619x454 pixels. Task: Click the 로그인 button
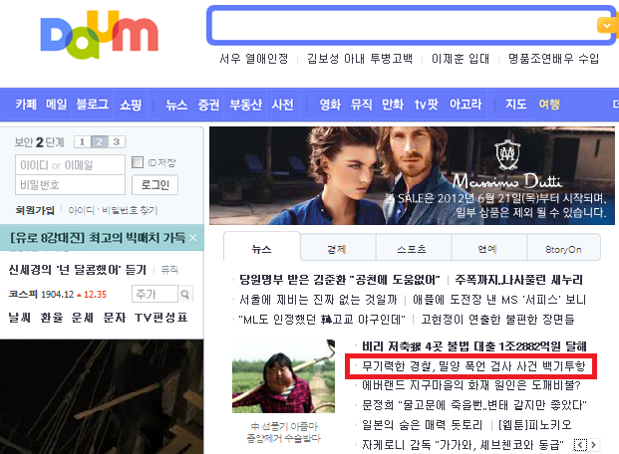point(155,184)
